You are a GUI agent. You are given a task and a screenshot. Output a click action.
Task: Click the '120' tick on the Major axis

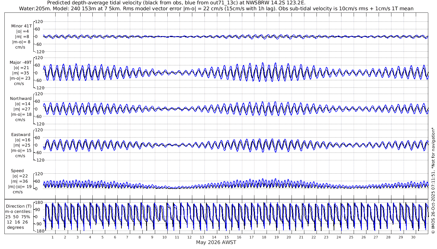point(39,58)
